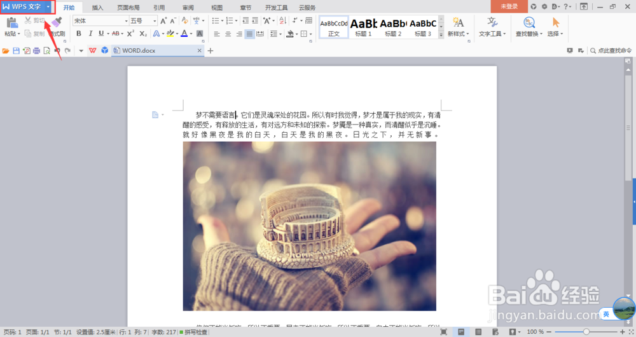Increase font size with the A+ icon
636x337 pixels.
163,21
